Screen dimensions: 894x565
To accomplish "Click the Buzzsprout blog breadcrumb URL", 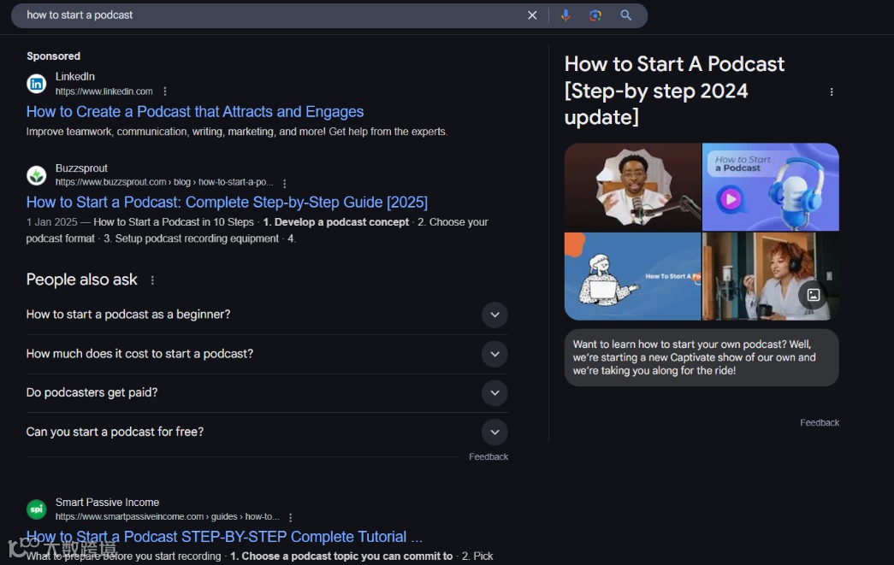I will click(164, 182).
